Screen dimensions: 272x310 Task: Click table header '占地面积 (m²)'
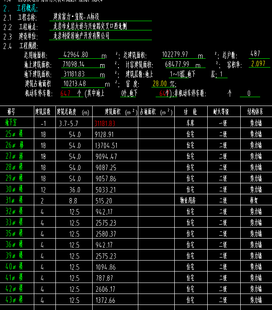156,112
